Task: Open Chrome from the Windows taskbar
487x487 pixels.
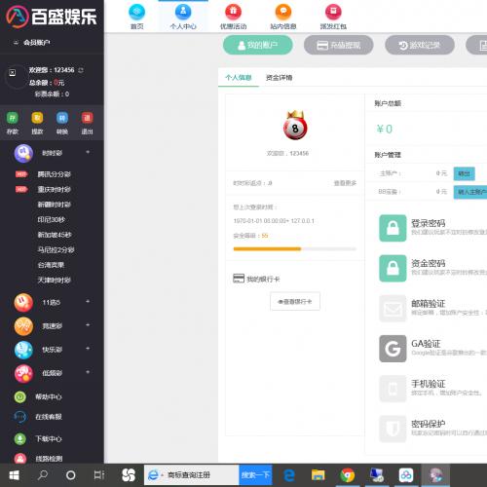Action: (x=347, y=475)
